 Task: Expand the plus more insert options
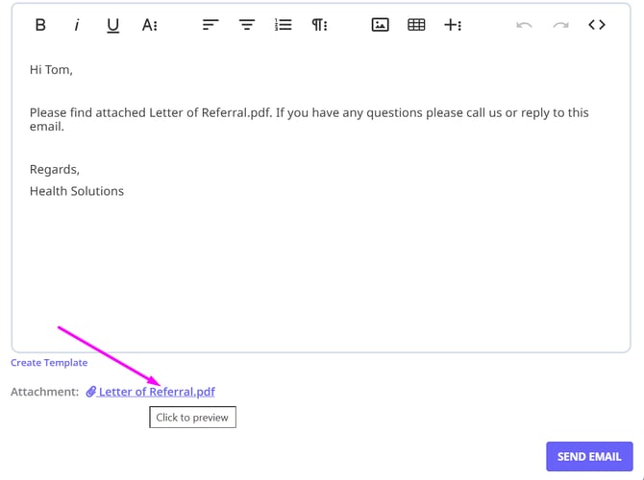(453, 25)
